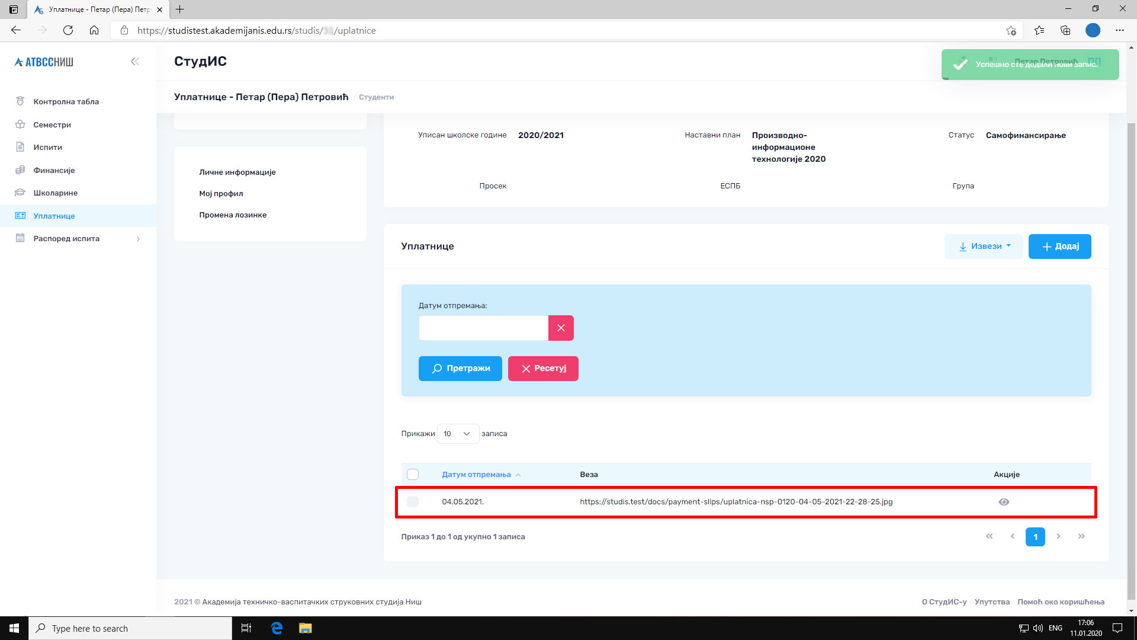
Task: Open the Windows Start menu
Action: pyautogui.click(x=14, y=628)
